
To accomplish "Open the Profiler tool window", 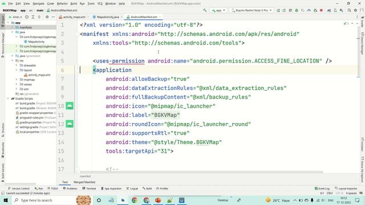I will 162,188.
